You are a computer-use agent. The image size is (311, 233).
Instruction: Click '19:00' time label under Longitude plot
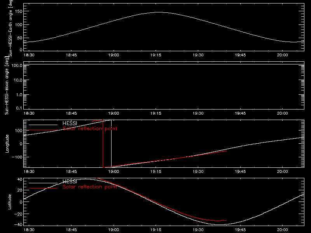pyautogui.click(x=114, y=171)
